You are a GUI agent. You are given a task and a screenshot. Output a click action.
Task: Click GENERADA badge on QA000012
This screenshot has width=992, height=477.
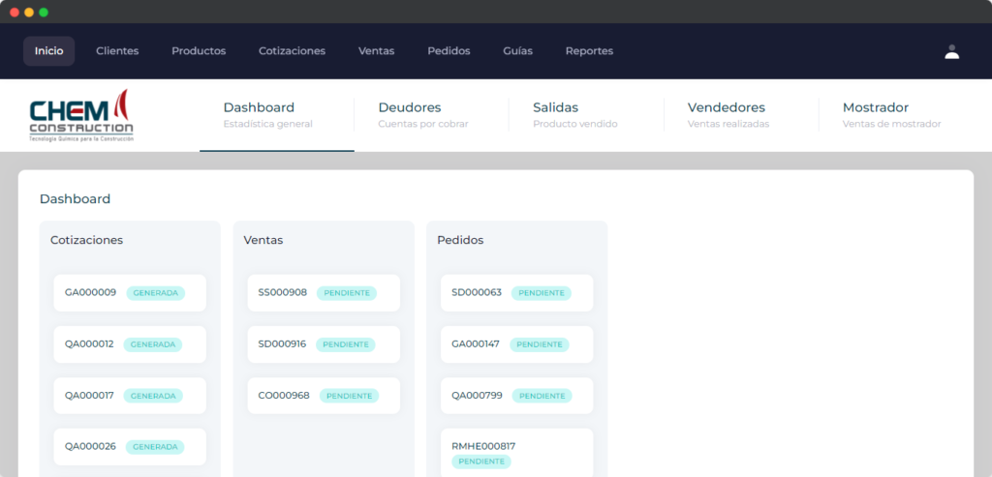click(x=153, y=344)
